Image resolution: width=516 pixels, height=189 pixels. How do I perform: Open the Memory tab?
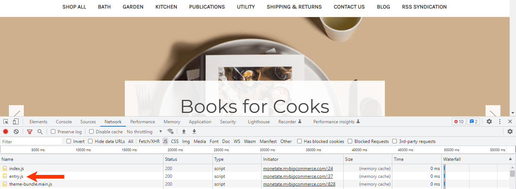(x=172, y=121)
